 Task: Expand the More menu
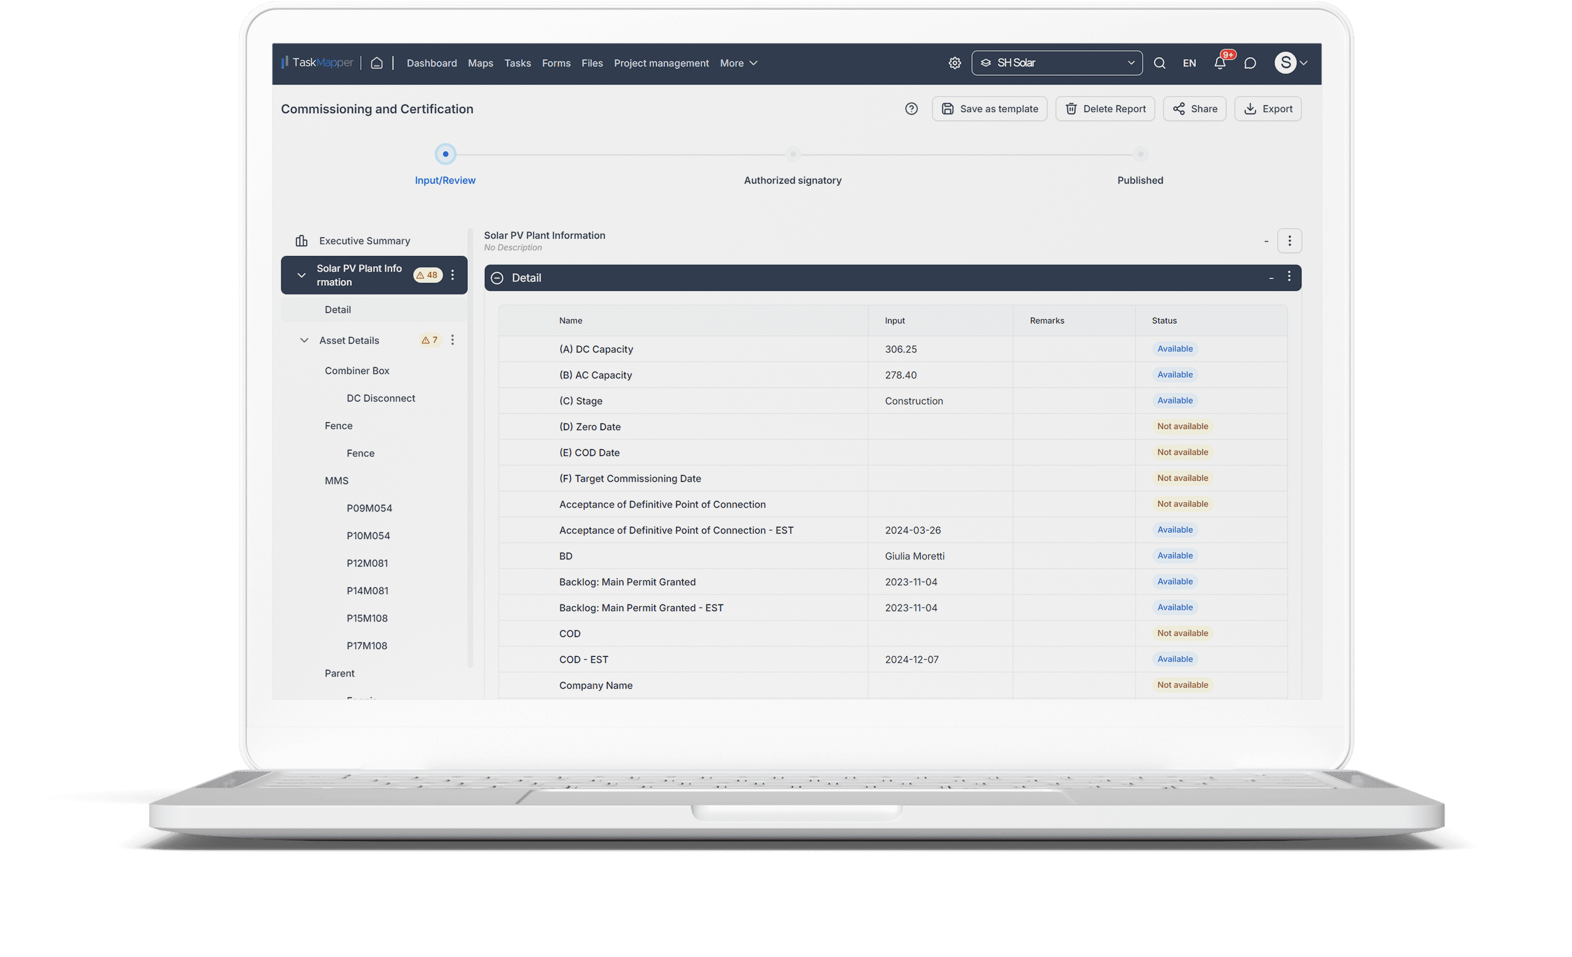pos(738,63)
